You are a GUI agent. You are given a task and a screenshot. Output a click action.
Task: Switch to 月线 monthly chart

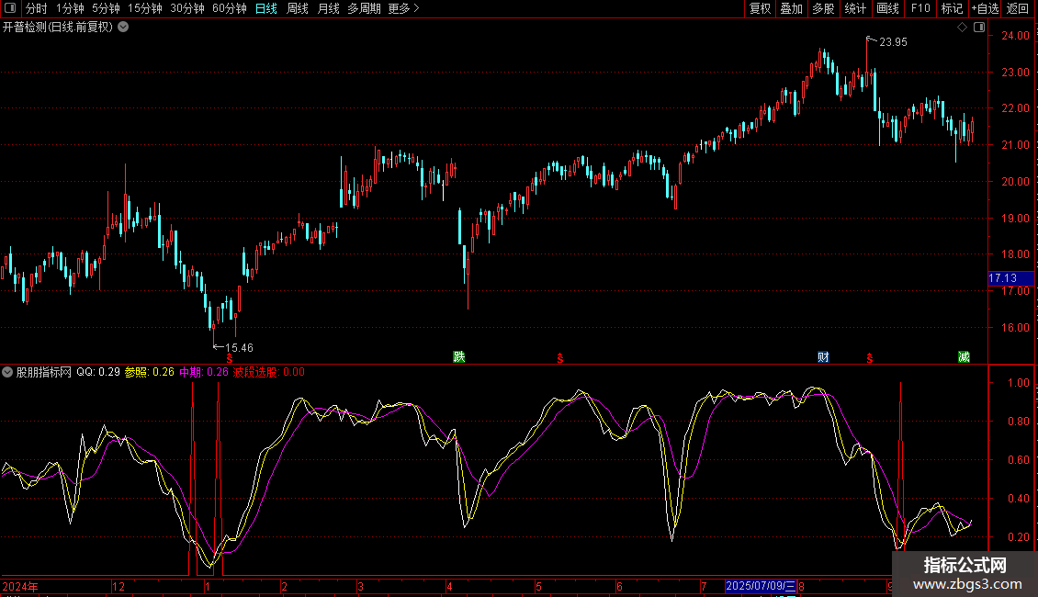[x=328, y=8]
